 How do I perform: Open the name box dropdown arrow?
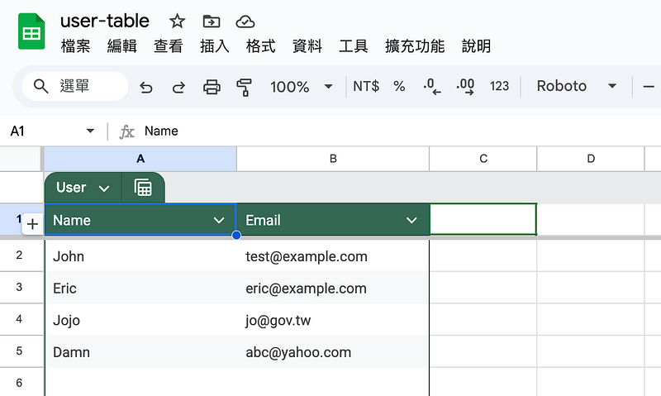pos(90,131)
